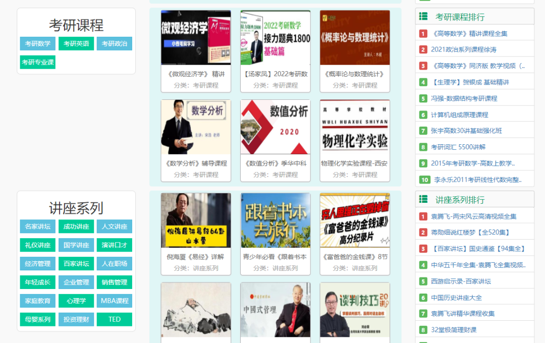Image resolution: width=545 pixels, height=343 pixels.
Task: Open the 考研数学 category tag
Action: click(37, 44)
